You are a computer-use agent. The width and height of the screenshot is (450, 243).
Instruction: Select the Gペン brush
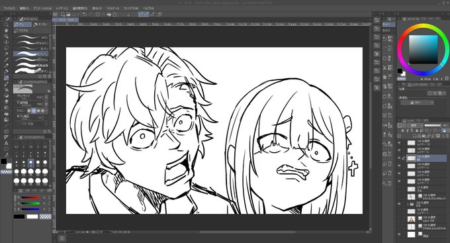[x=32, y=37]
